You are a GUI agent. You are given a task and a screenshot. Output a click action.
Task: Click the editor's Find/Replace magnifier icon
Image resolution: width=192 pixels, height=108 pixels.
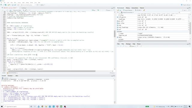point(23,10)
